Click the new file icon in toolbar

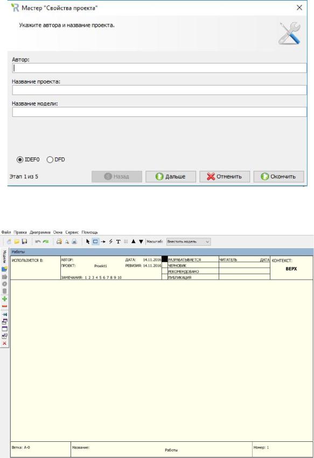(9, 241)
